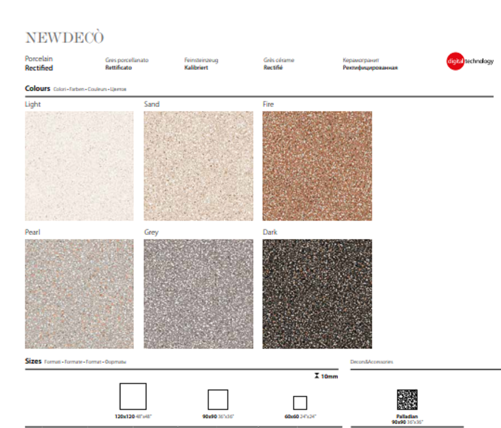This screenshot has width=501, height=428.
Task: Click the Sizes section heading
Action: [x=33, y=361]
